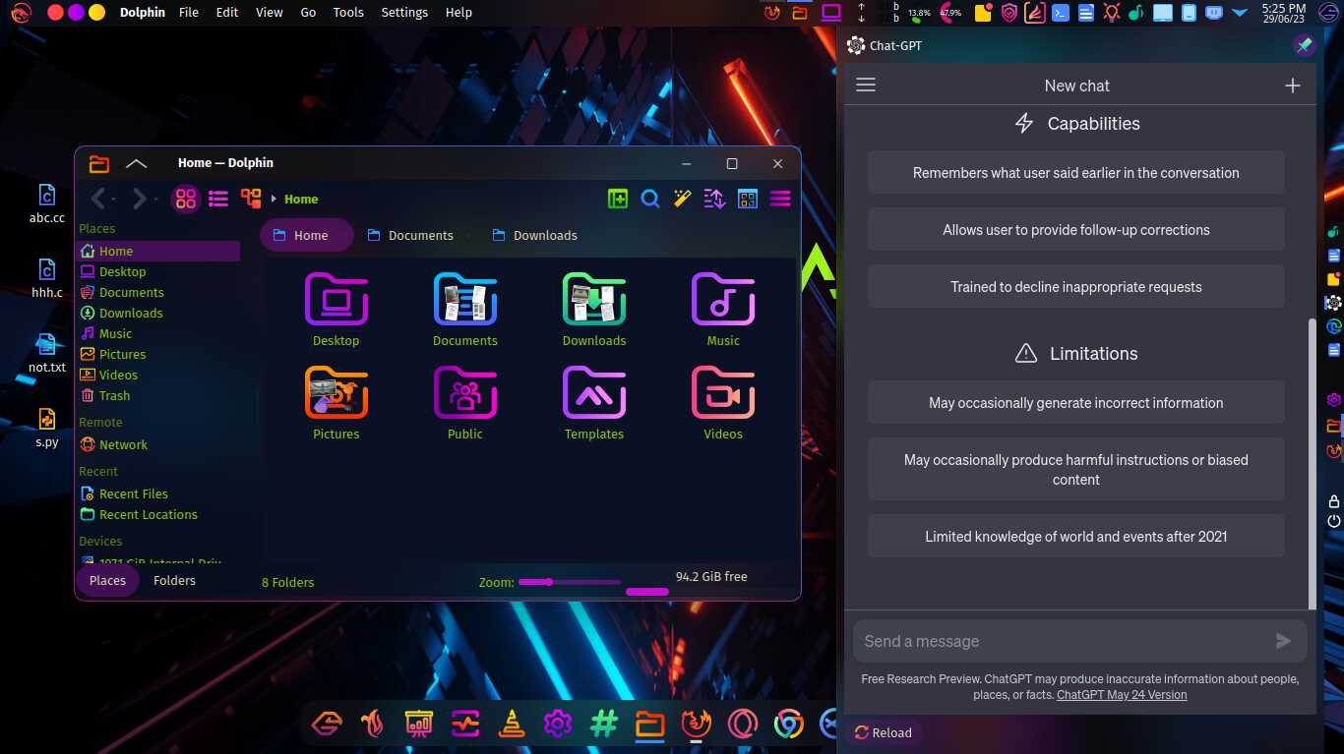Open the Dolphin search tool

[650, 200]
